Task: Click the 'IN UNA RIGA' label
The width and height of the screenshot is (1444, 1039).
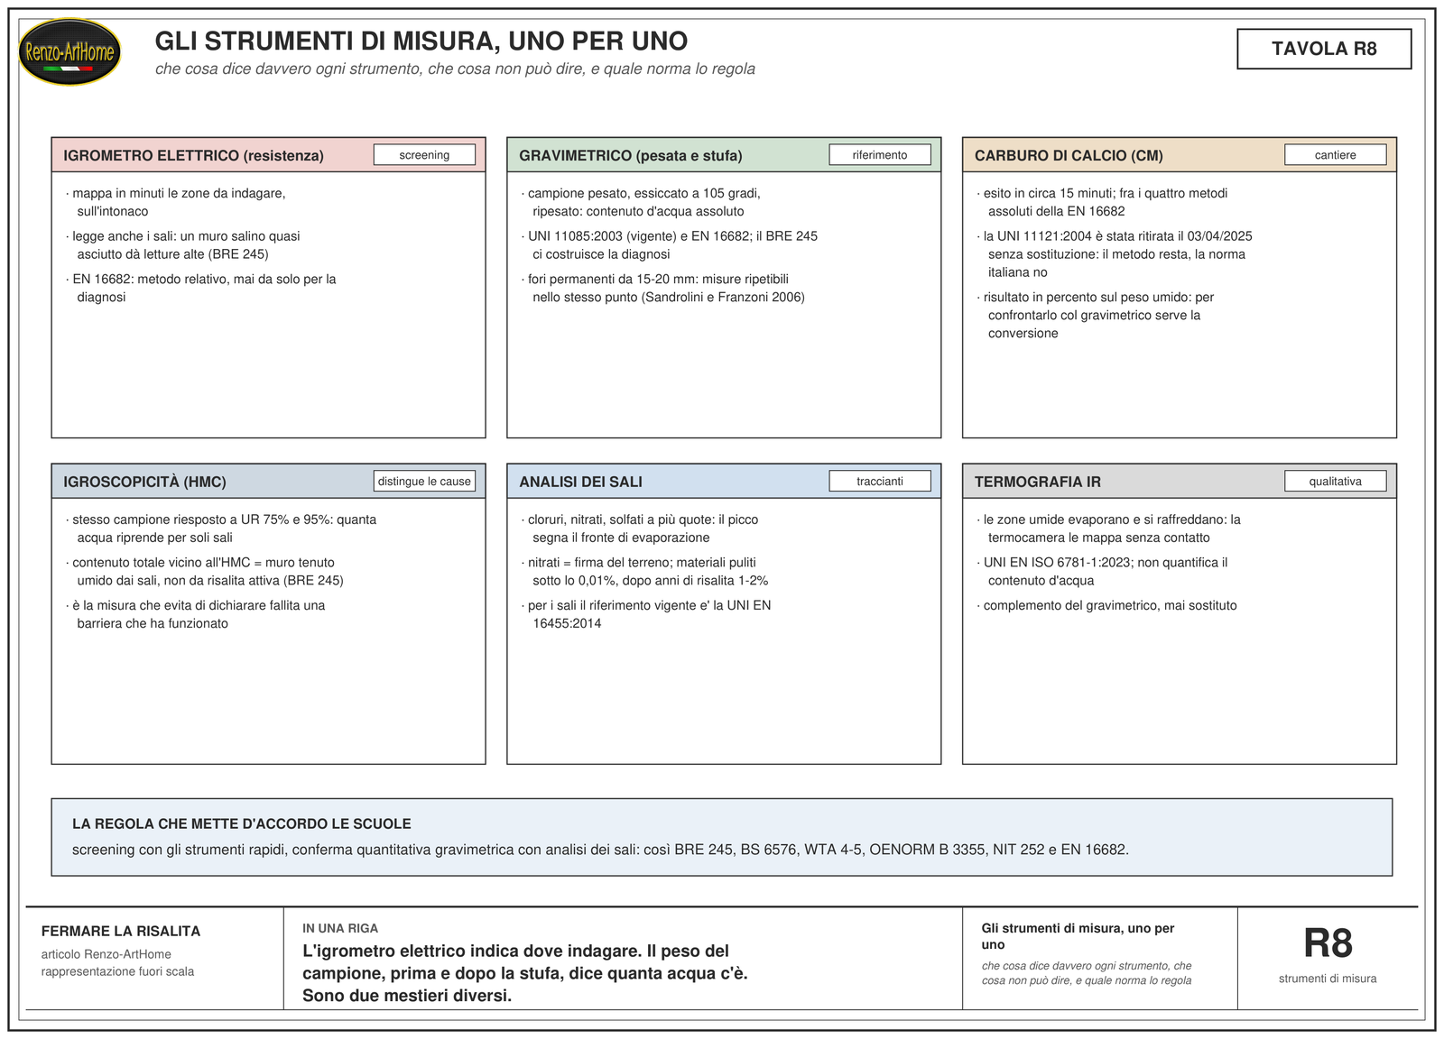Action: pyautogui.click(x=340, y=928)
